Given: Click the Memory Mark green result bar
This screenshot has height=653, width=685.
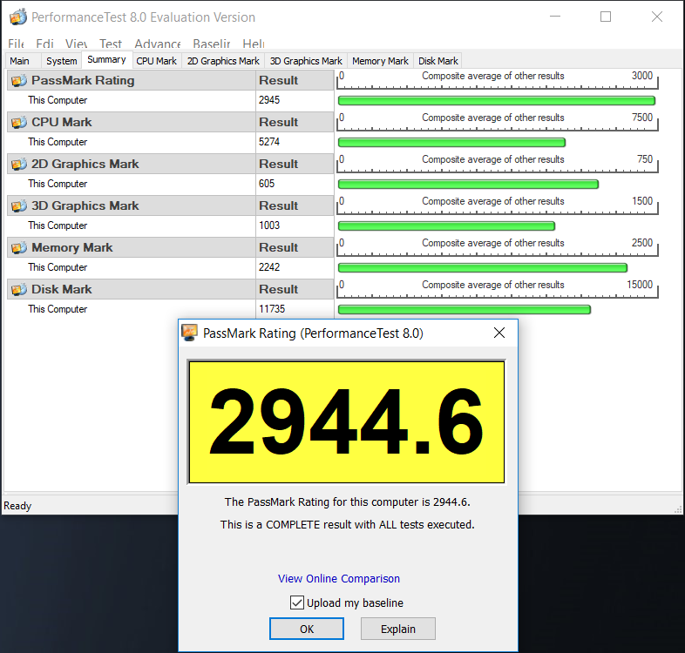Looking at the screenshot, I should [x=483, y=267].
